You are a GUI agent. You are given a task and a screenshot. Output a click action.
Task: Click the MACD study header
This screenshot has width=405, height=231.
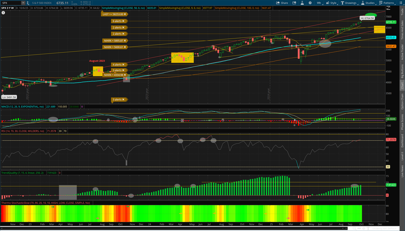tap(22, 106)
